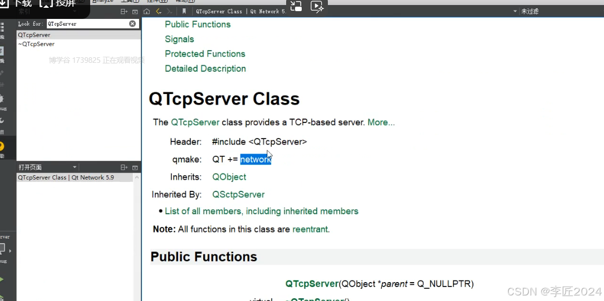The image size is (604, 301).
Task: Click the Public Functions section heading
Action: point(204,256)
